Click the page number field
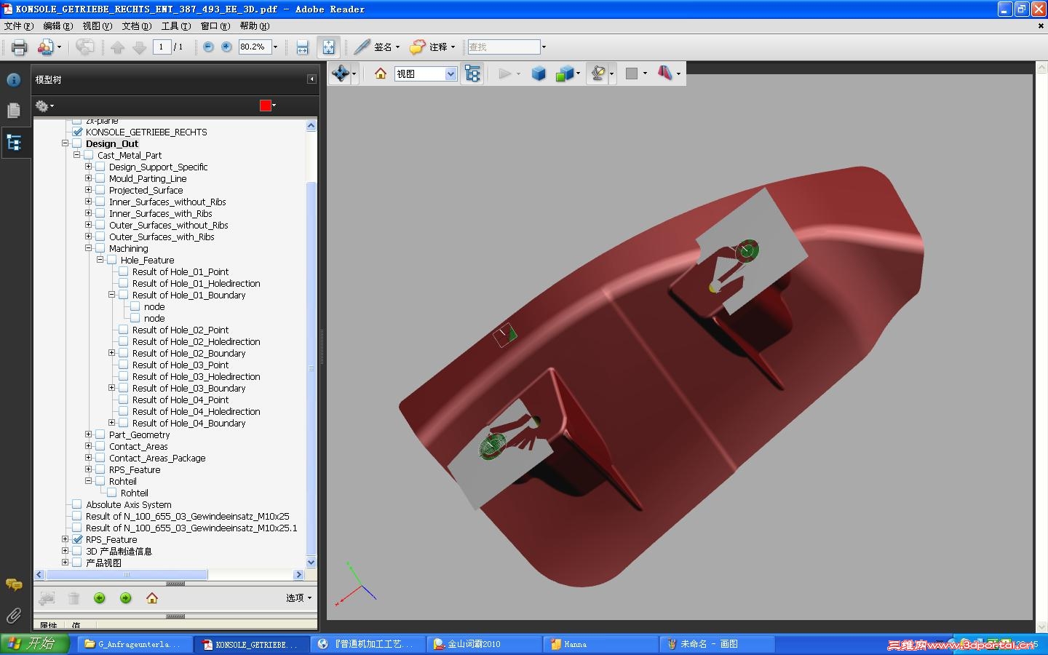This screenshot has width=1048, height=655. pos(162,47)
